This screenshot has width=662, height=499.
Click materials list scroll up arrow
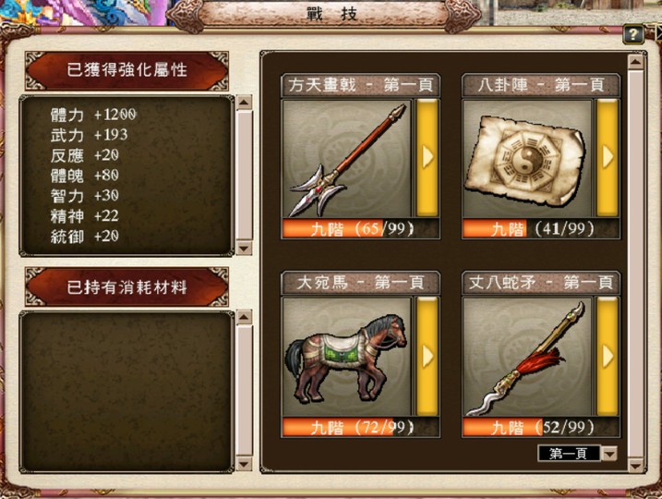[244, 317]
